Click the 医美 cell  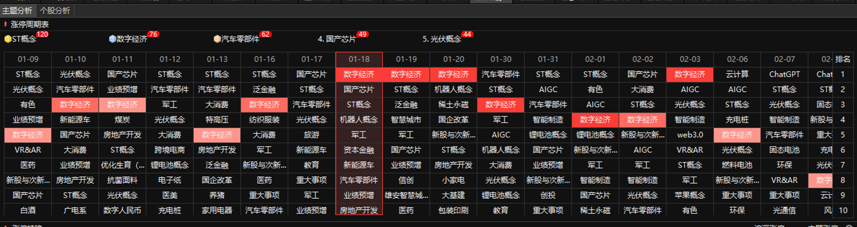(170, 195)
